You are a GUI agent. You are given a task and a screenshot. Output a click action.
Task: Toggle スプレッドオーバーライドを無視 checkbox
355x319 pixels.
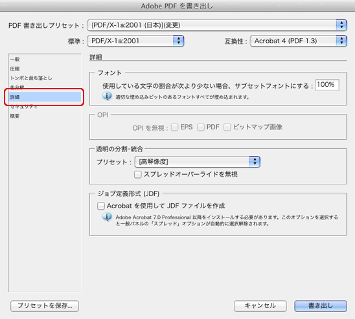pos(137,175)
